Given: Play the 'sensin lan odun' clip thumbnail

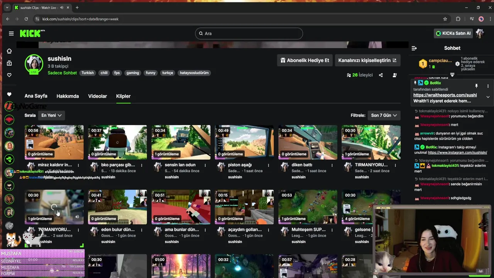Looking at the screenshot, I should click(x=181, y=142).
